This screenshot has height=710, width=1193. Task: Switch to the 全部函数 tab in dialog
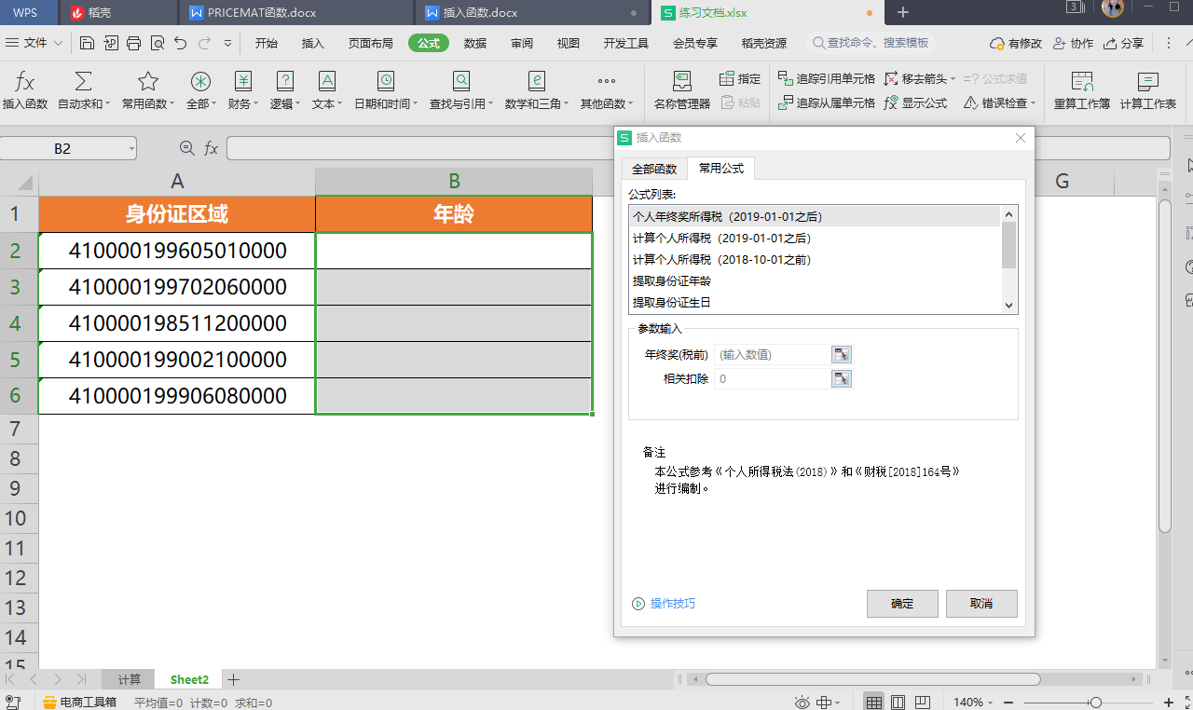pyautogui.click(x=654, y=169)
